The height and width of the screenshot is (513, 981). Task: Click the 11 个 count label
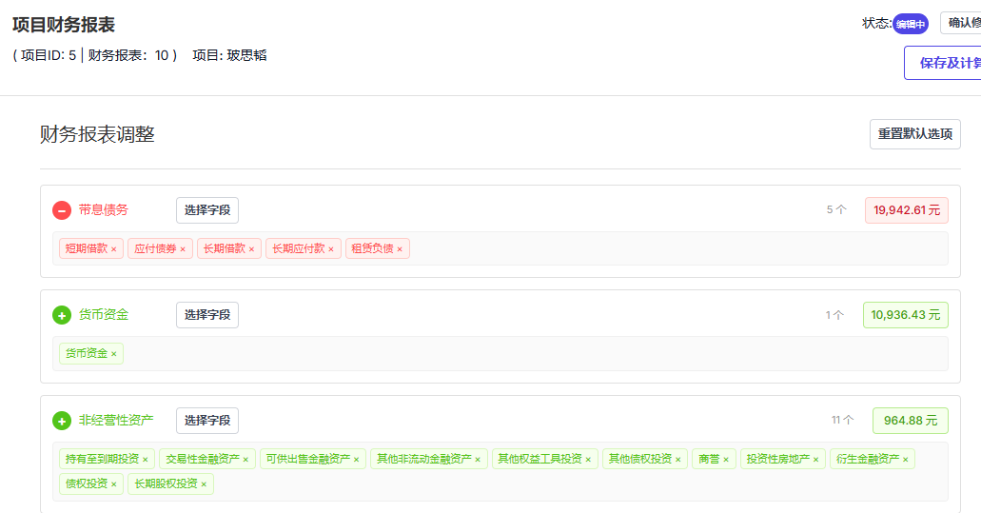[842, 421]
